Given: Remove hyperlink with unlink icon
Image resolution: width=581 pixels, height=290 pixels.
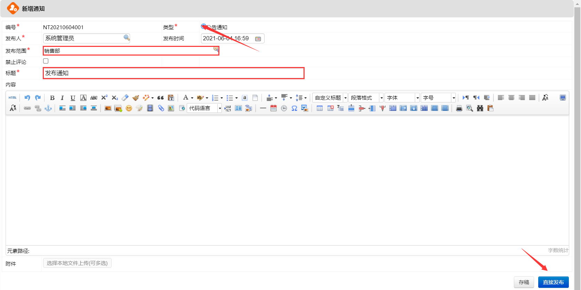Looking at the screenshot, I should pyautogui.click(x=38, y=108).
